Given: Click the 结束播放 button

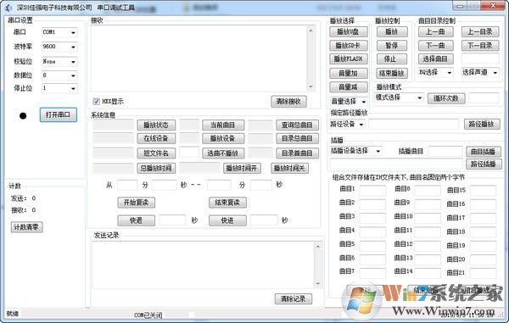Looking at the screenshot, I should [x=392, y=73].
